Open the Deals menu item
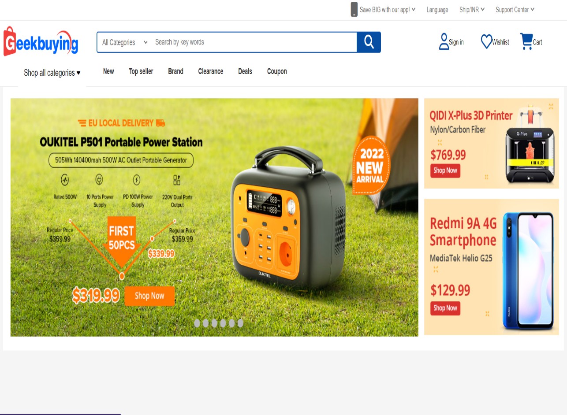The width and height of the screenshot is (567, 415). click(x=245, y=71)
